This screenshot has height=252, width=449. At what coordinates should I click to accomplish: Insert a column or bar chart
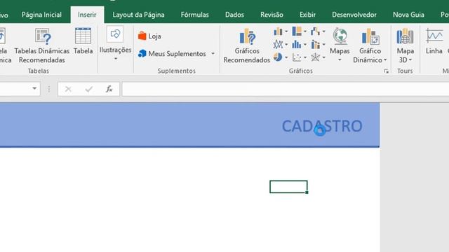(278, 31)
